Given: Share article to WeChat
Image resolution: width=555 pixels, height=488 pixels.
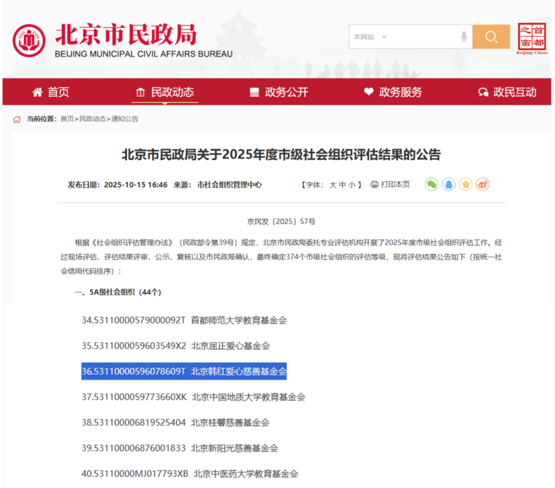Looking at the screenshot, I should click(x=431, y=185).
